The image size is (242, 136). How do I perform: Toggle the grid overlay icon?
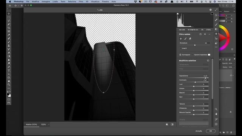coord(216,124)
